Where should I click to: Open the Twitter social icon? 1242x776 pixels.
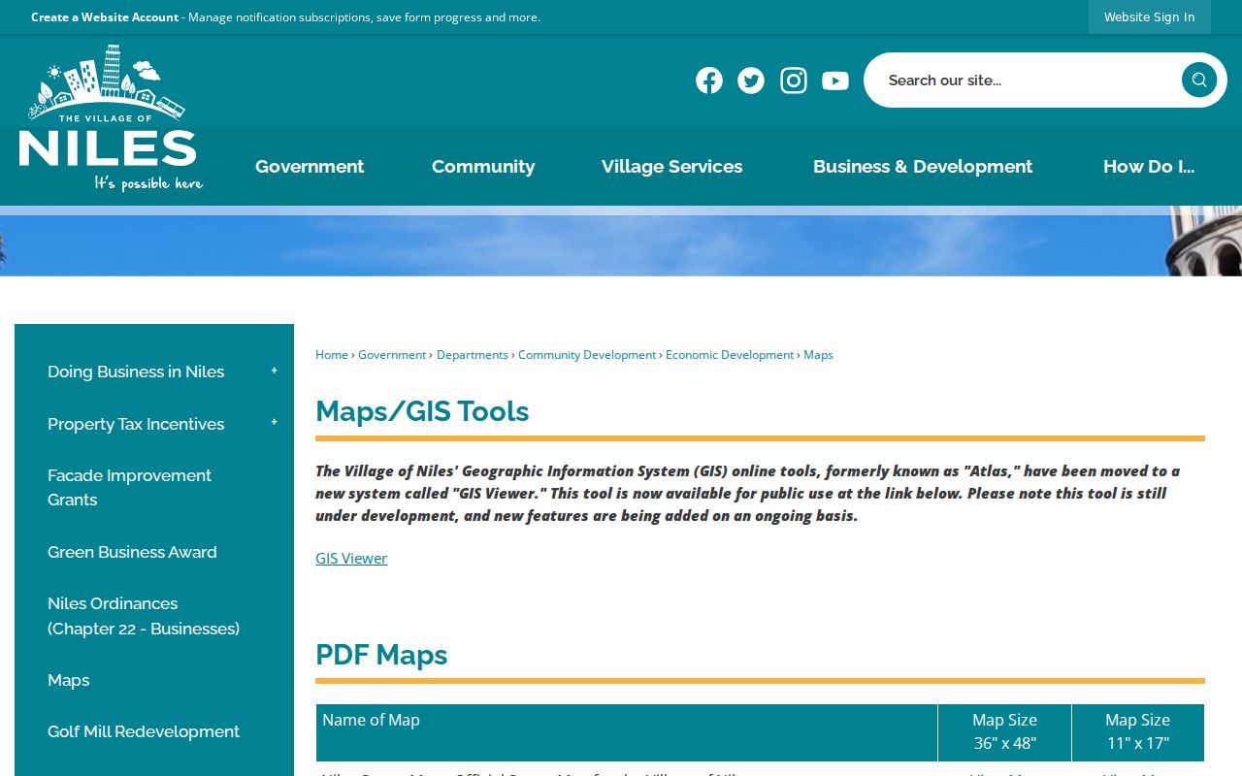click(751, 81)
